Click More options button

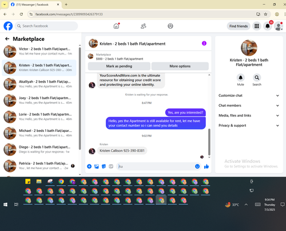180,66
